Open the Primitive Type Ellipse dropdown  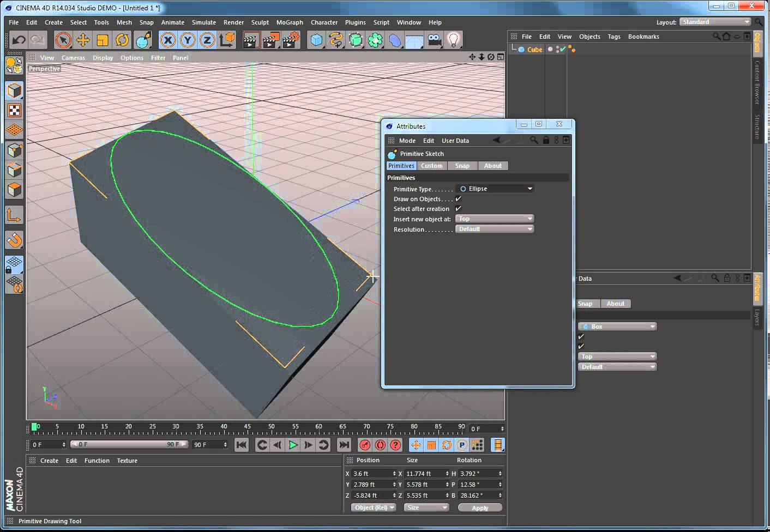[495, 189]
